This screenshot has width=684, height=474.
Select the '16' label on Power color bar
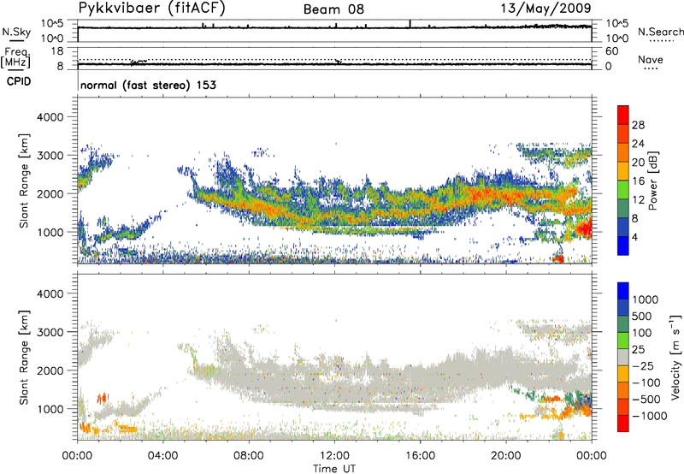coord(638,181)
